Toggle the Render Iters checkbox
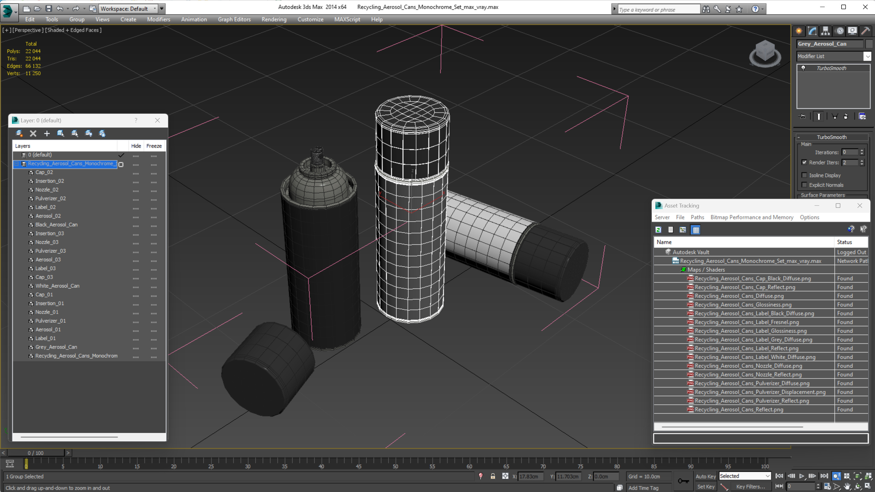The image size is (875, 492). (x=804, y=162)
